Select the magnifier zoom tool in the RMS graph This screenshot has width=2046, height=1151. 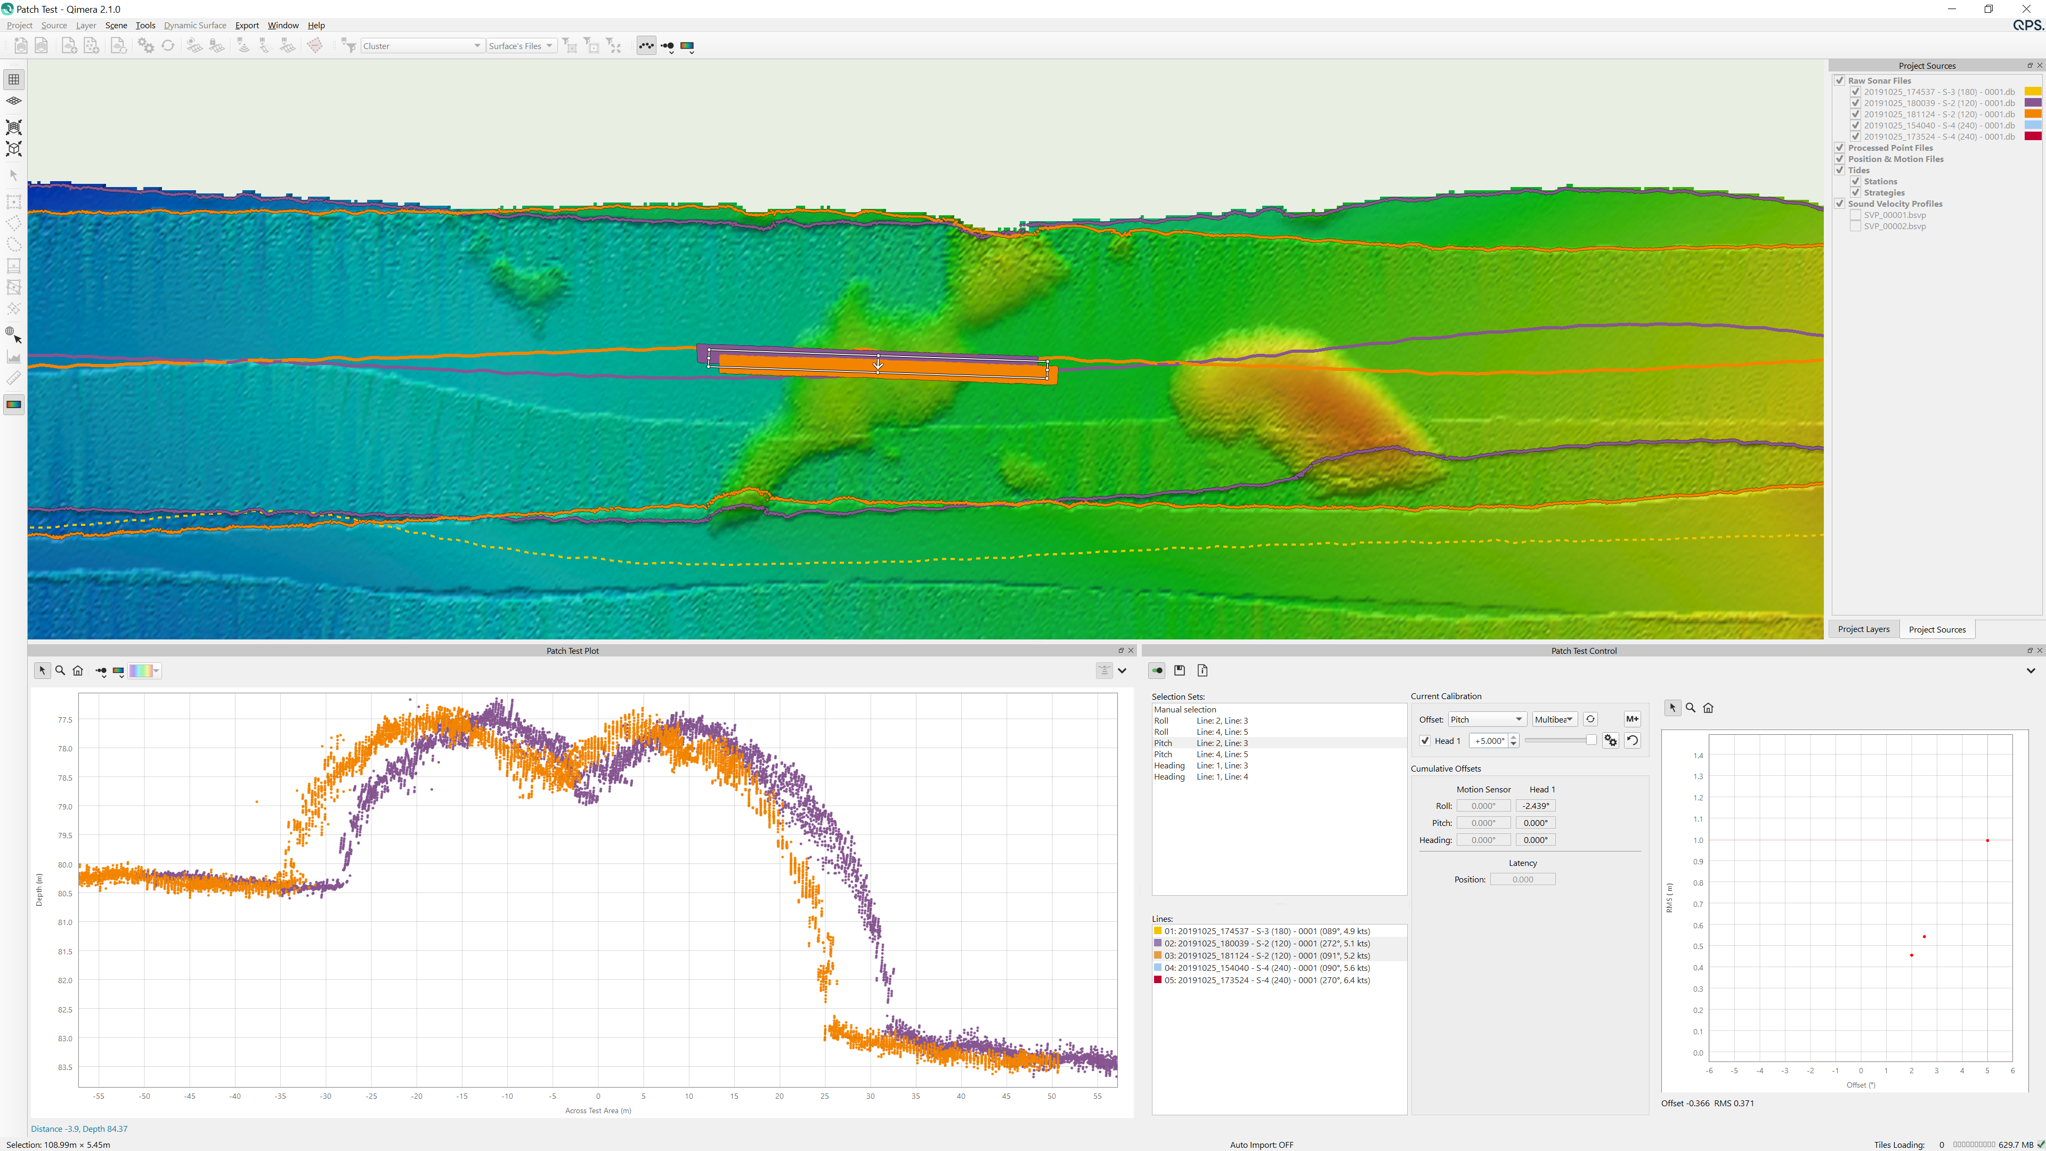(1690, 708)
